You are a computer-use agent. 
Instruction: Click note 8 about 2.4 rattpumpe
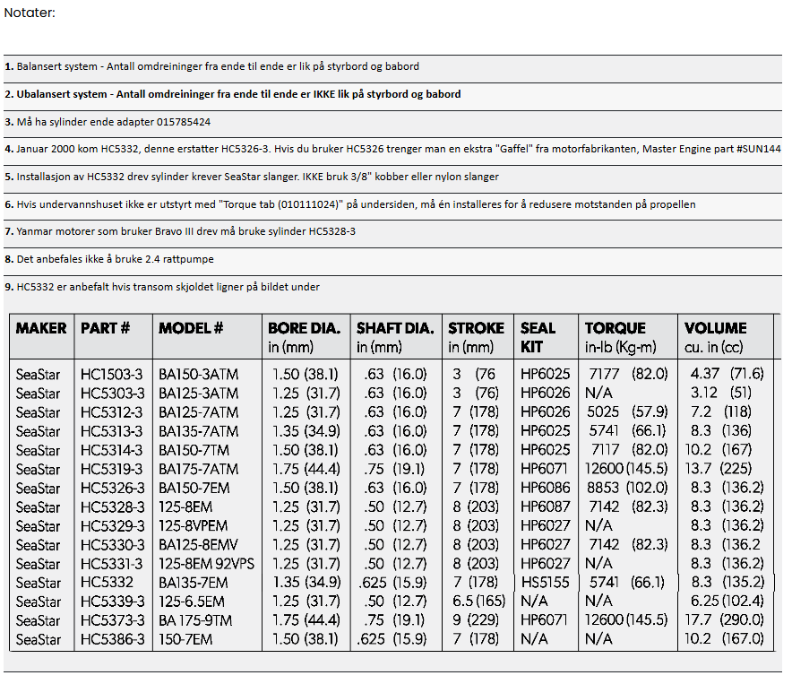pos(109,259)
